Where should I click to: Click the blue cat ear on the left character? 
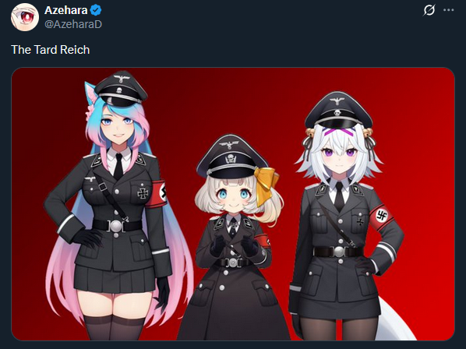point(91,96)
